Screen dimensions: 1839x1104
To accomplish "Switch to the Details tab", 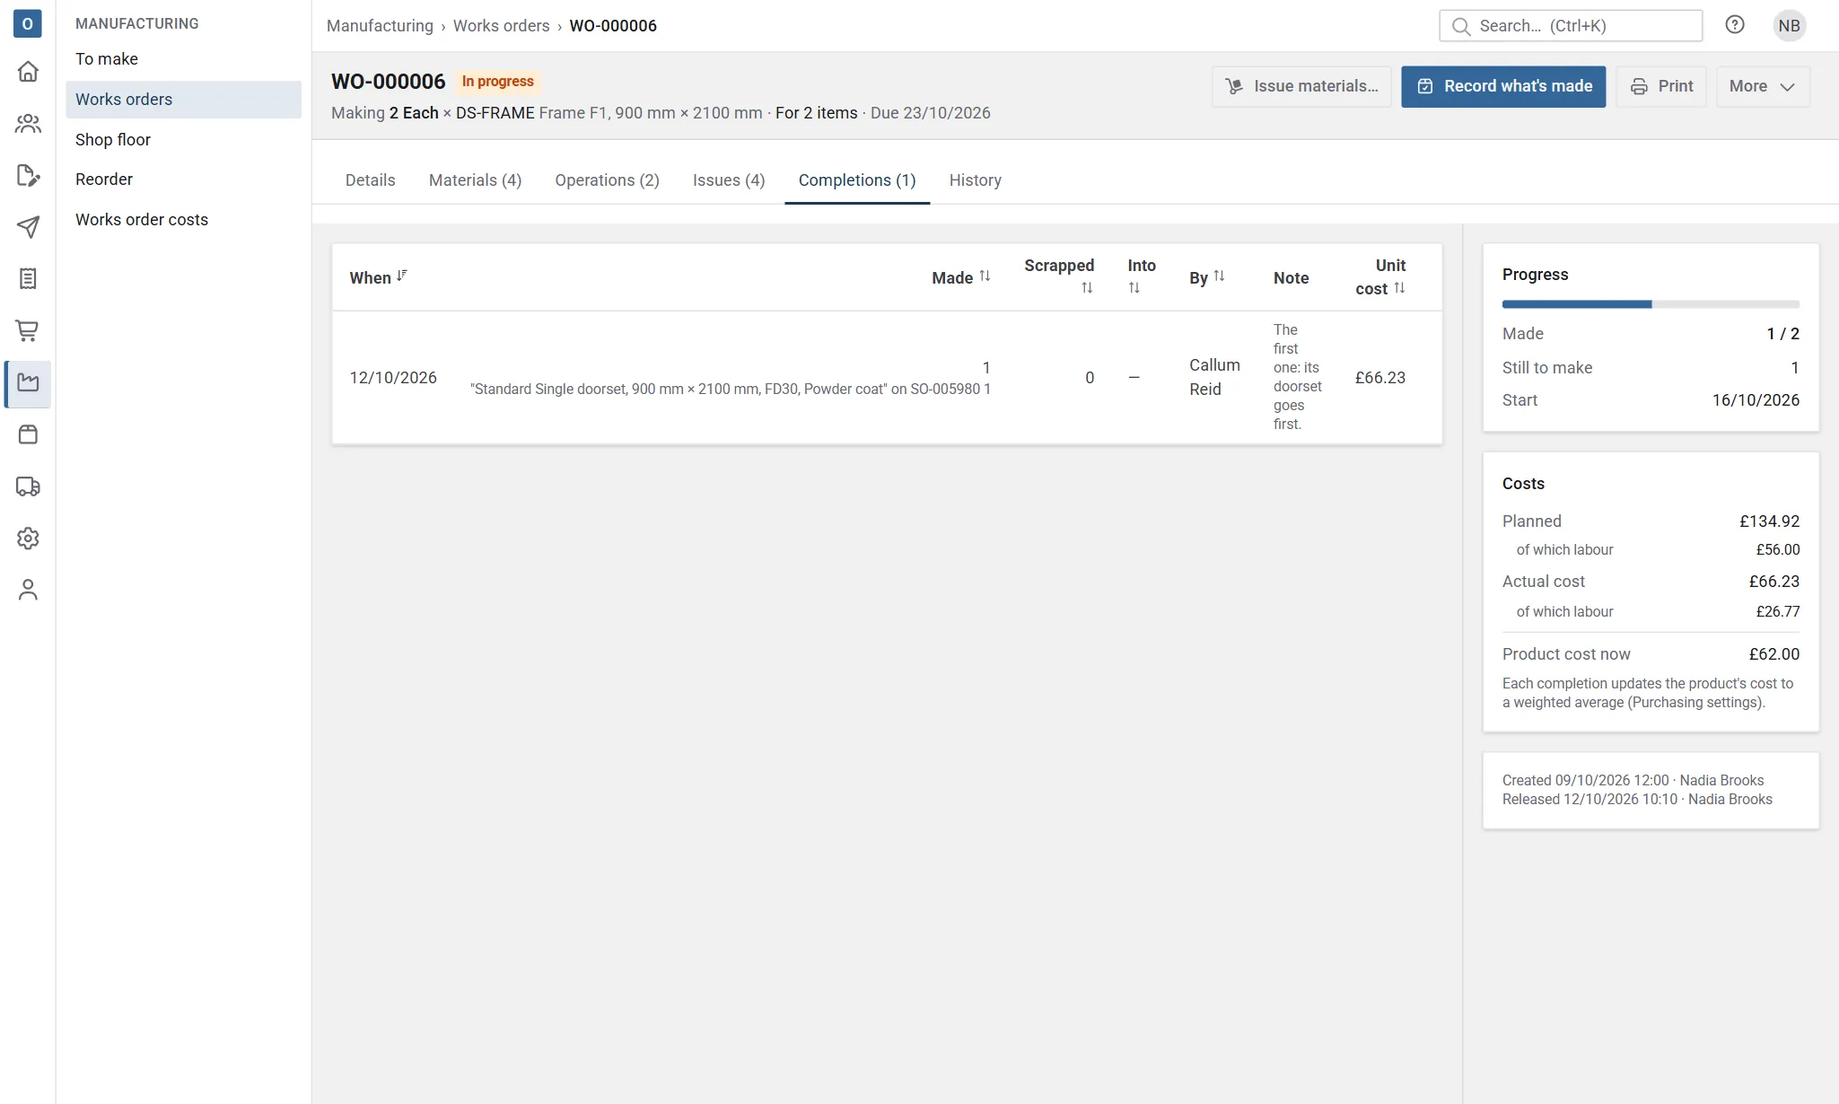I will pos(370,180).
